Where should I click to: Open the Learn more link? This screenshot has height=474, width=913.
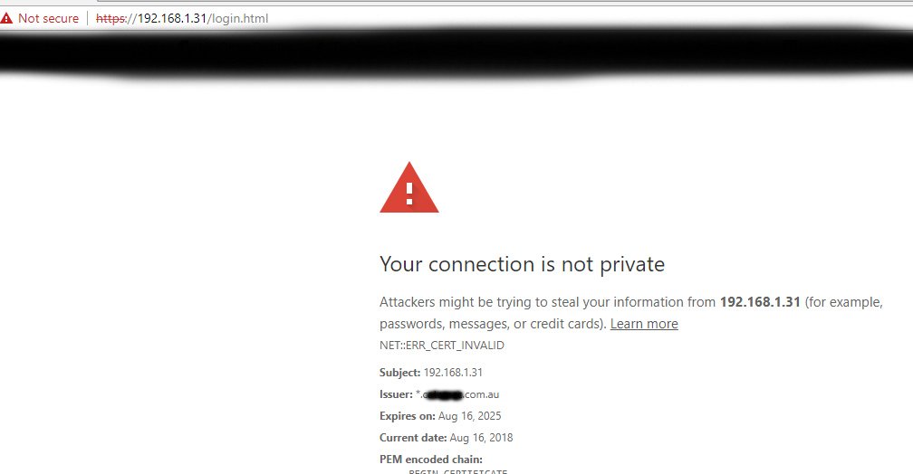(x=644, y=324)
